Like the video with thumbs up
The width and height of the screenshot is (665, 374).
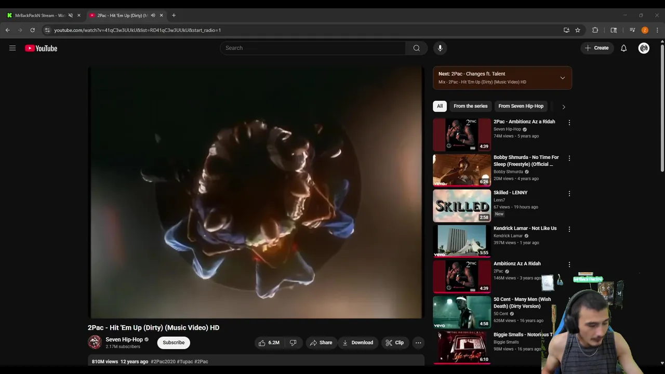(x=269, y=343)
